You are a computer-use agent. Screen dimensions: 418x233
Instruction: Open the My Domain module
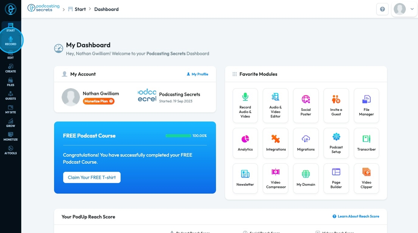coord(306,178)
